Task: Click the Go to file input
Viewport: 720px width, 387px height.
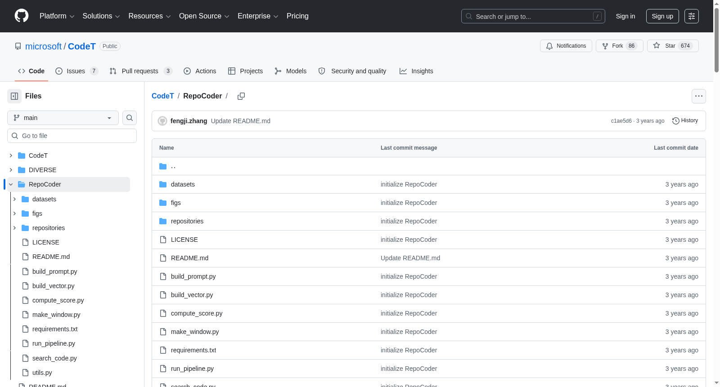Action: (x=72, y=136)
